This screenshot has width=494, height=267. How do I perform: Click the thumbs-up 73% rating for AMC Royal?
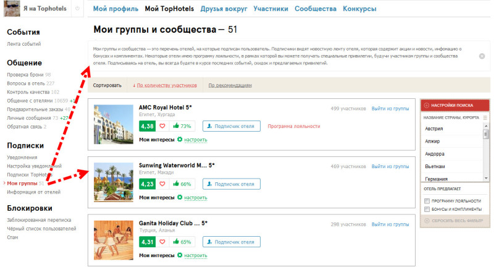point(182,126)
